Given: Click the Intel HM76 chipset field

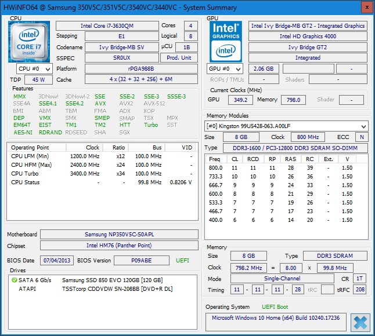Looking at the screenshot, I should click(120, 246).
